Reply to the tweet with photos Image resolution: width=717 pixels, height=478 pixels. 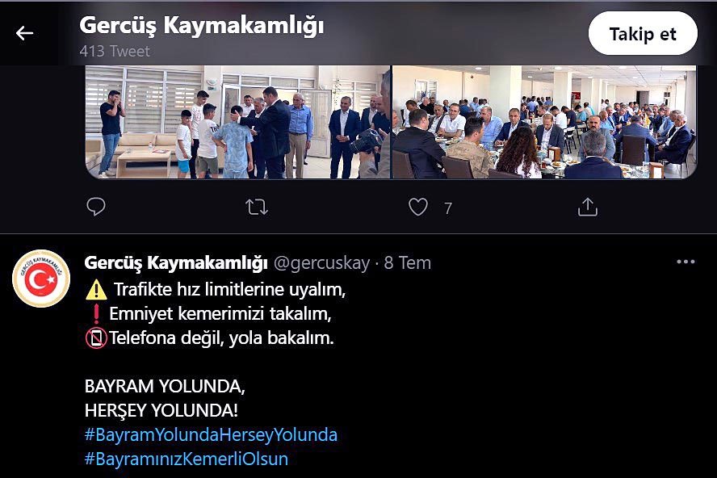(96, 207)
